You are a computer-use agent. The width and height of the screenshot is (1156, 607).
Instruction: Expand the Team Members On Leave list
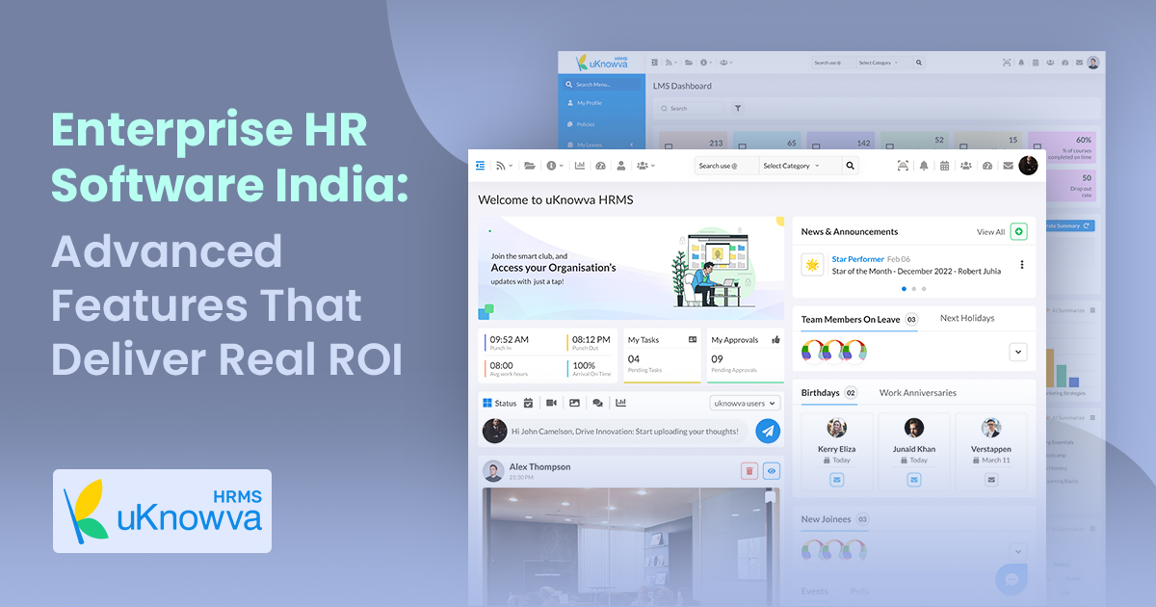pyautogui.click(x=1018, y=352)
